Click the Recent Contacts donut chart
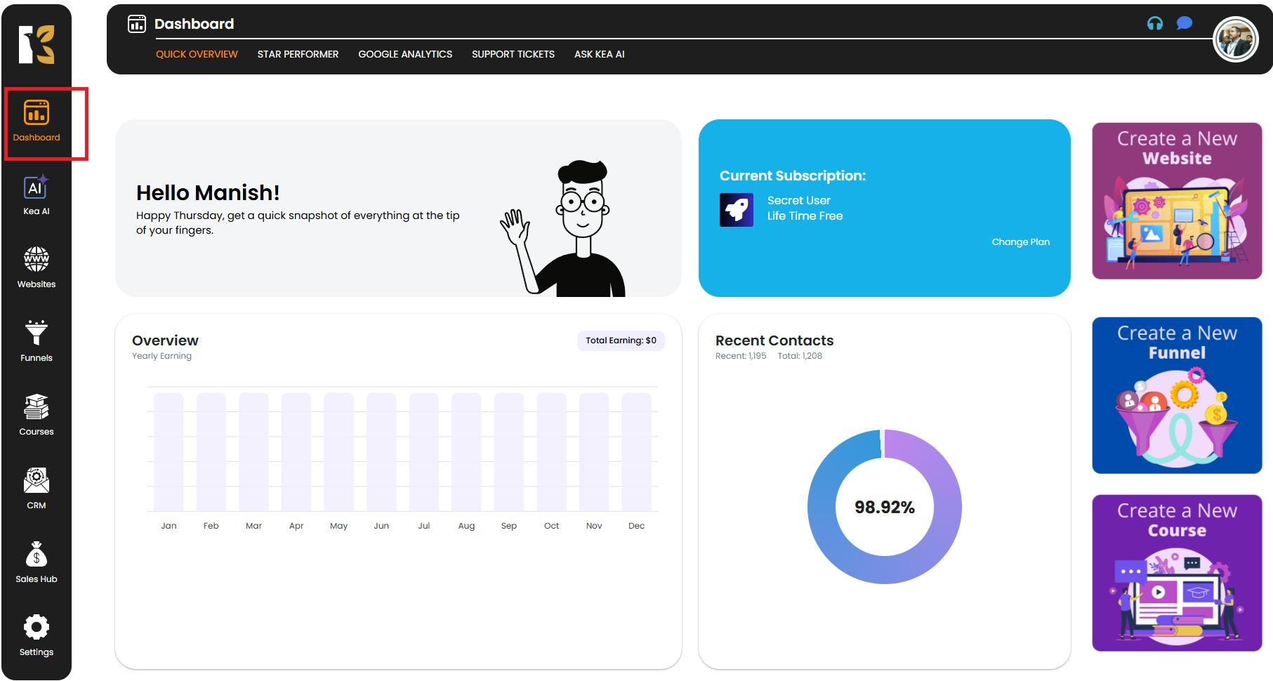Image resolution: width=1273 pixels, height=681 pixels. tap(884, 507)
